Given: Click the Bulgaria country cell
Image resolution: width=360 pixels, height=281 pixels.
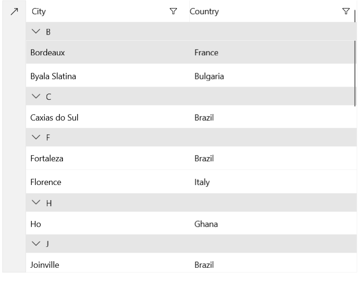Looking at the screenshot, I should tap(209, 76).
